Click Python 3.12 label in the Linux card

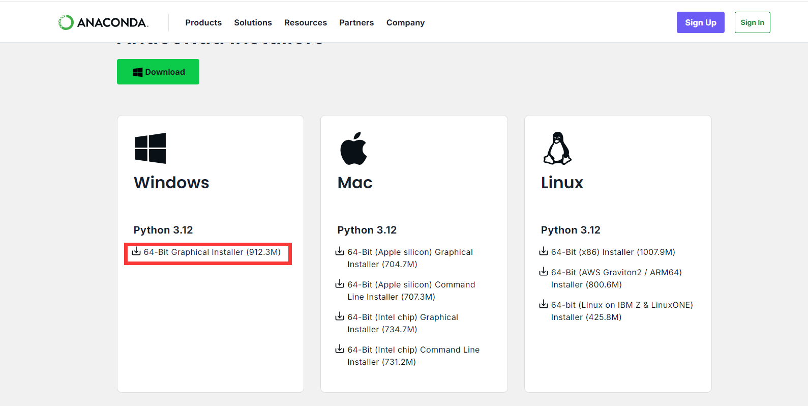coord(571,230)
